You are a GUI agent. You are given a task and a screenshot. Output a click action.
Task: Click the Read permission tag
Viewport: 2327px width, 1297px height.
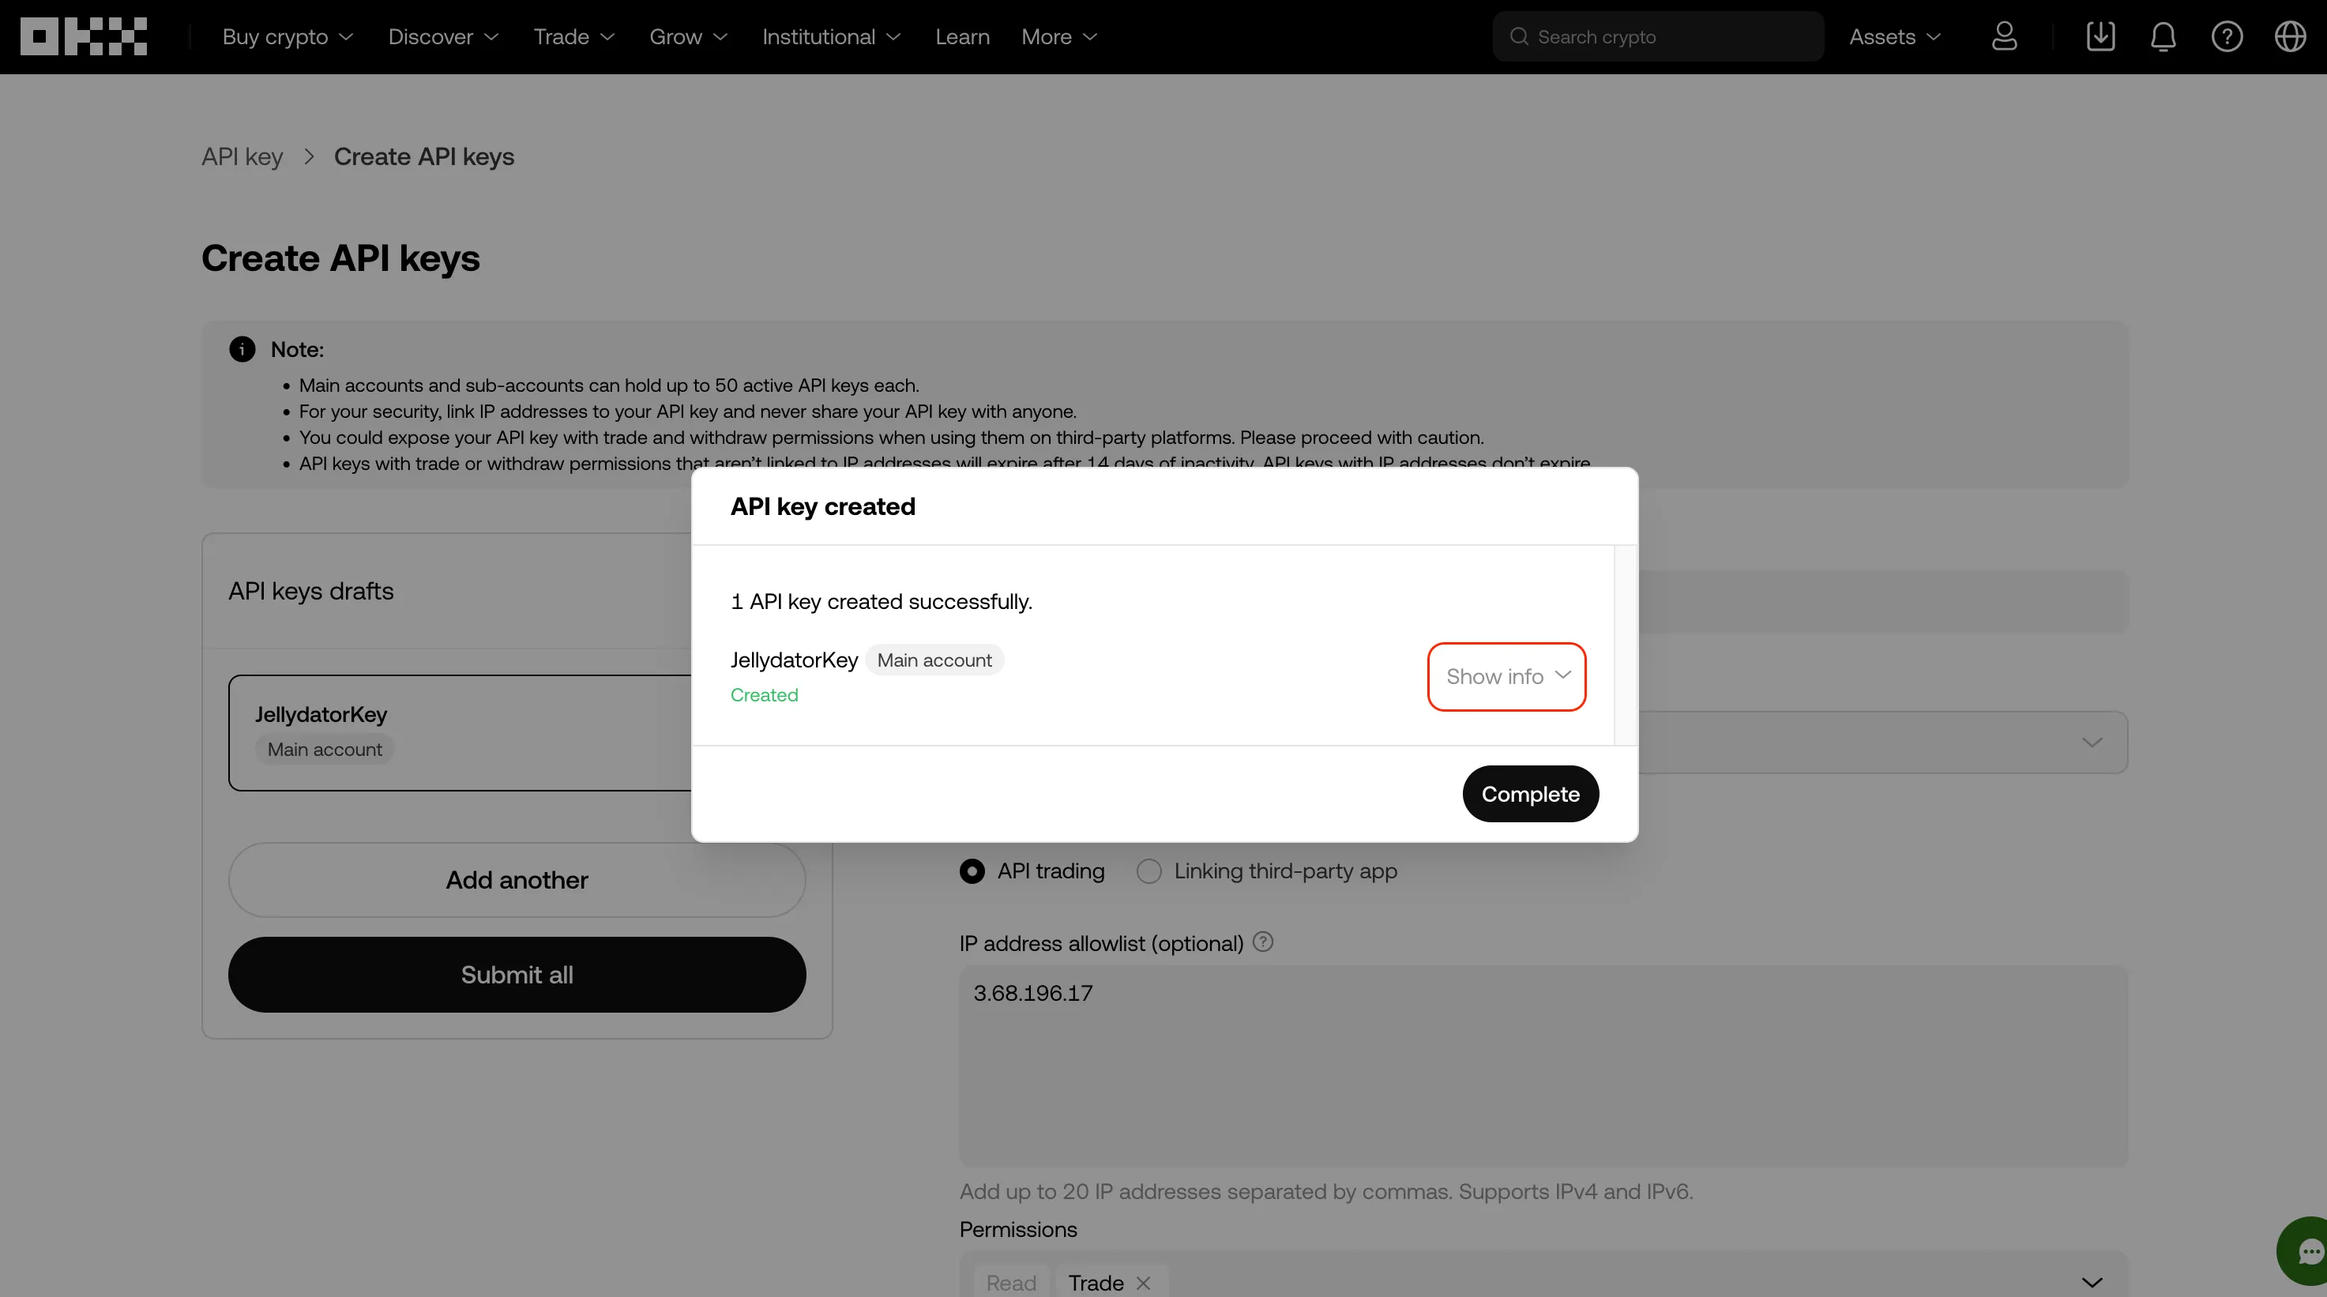[1011, 1283]
